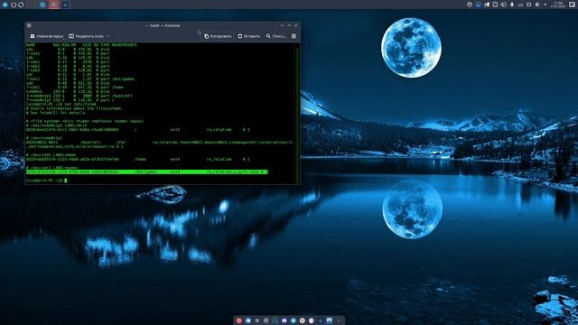
Task: Open the Konsole hamburger menu
Action: click(x=294, y=36)
